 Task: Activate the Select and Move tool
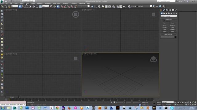[x=34, y=6]
